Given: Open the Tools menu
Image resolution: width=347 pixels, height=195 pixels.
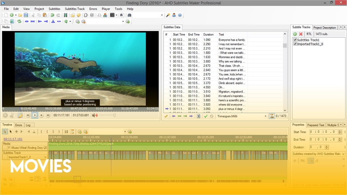Looking at the screenshot, I should (119, 9).
